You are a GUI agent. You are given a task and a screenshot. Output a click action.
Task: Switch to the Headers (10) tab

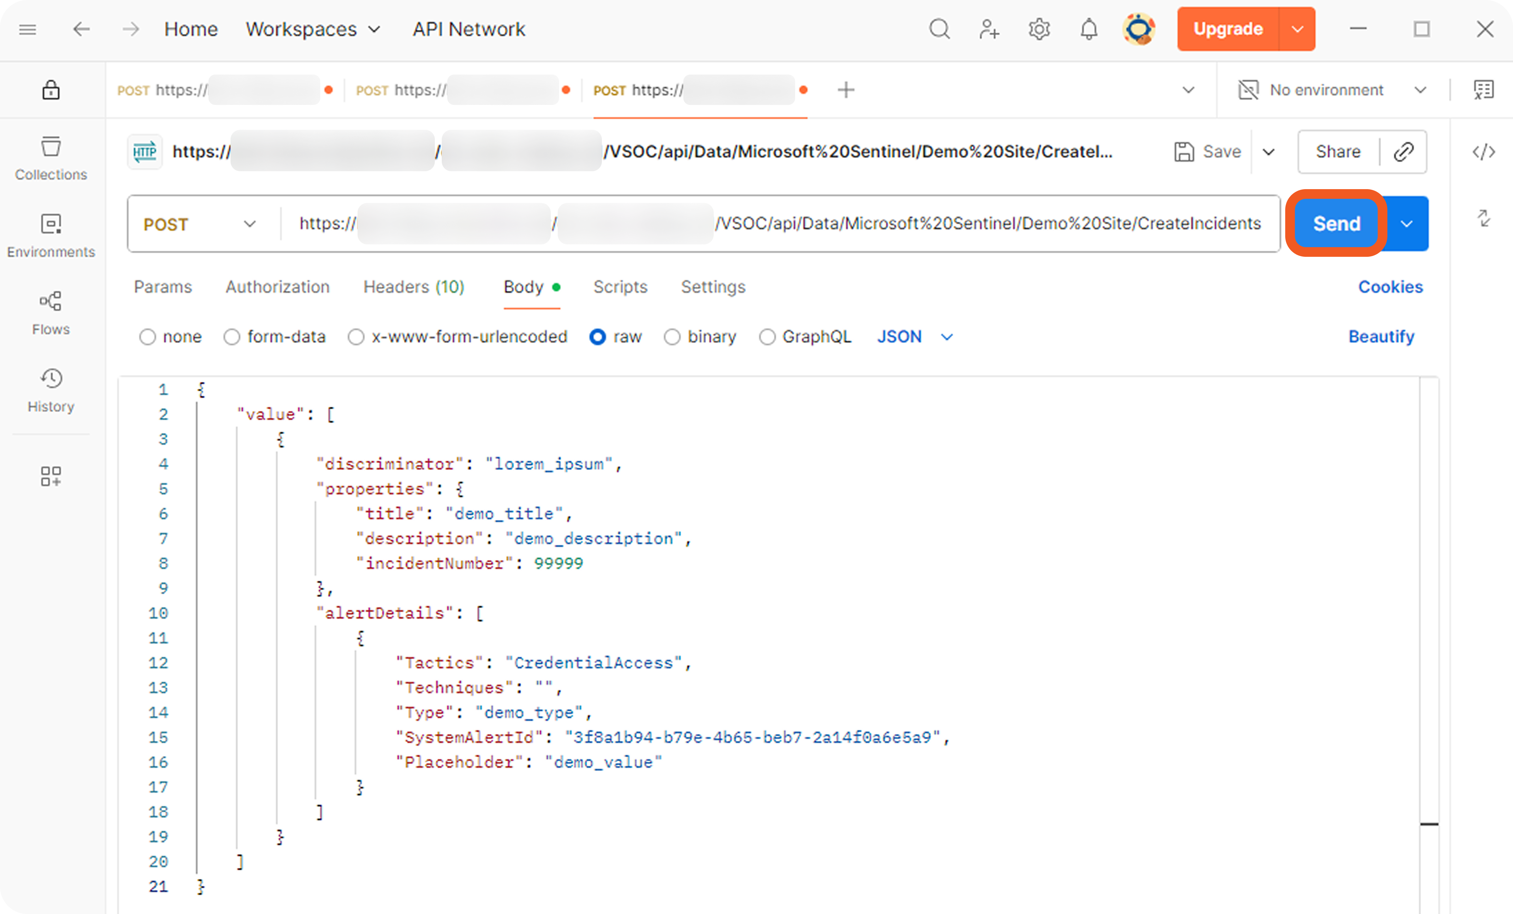click(413, 287)
